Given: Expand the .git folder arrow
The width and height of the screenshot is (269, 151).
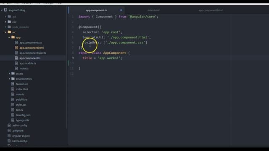Looking at the screenshot, I should click(x=5, y=17).
